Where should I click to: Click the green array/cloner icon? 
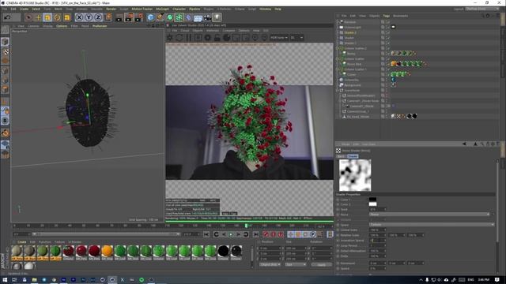point(179,17)
